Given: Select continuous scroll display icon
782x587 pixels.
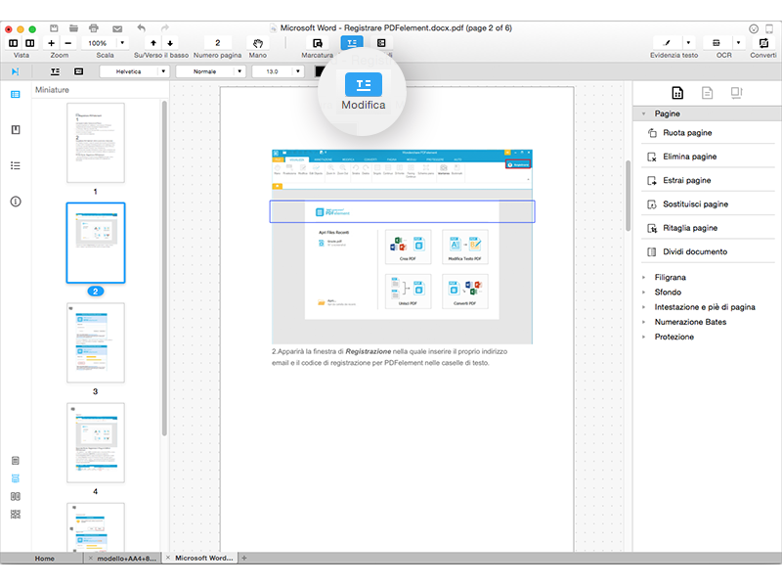Looking at the screenshot, I should click(16, 478).
